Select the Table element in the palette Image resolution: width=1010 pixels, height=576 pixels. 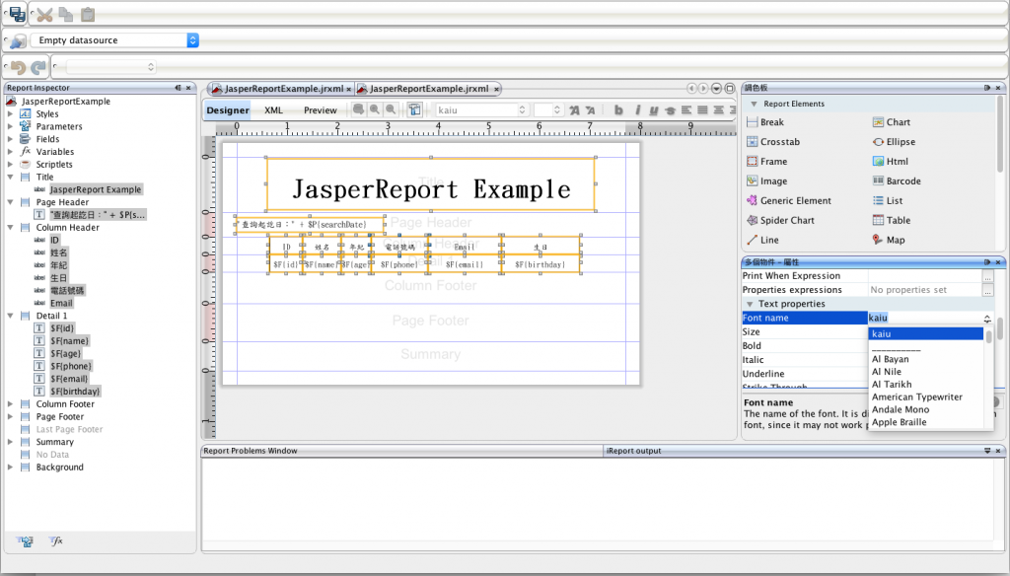[x=892, y=220]
